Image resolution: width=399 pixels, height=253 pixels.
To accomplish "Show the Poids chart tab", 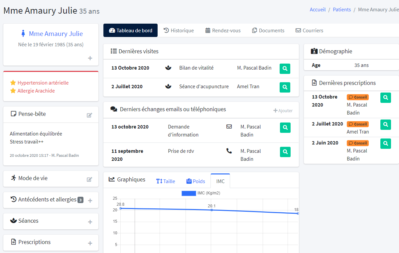I will 196,181.
